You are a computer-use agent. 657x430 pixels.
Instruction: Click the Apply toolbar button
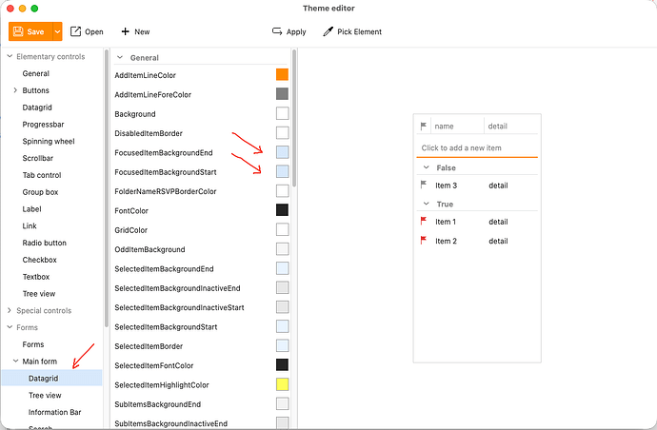[x=289, y=31]
